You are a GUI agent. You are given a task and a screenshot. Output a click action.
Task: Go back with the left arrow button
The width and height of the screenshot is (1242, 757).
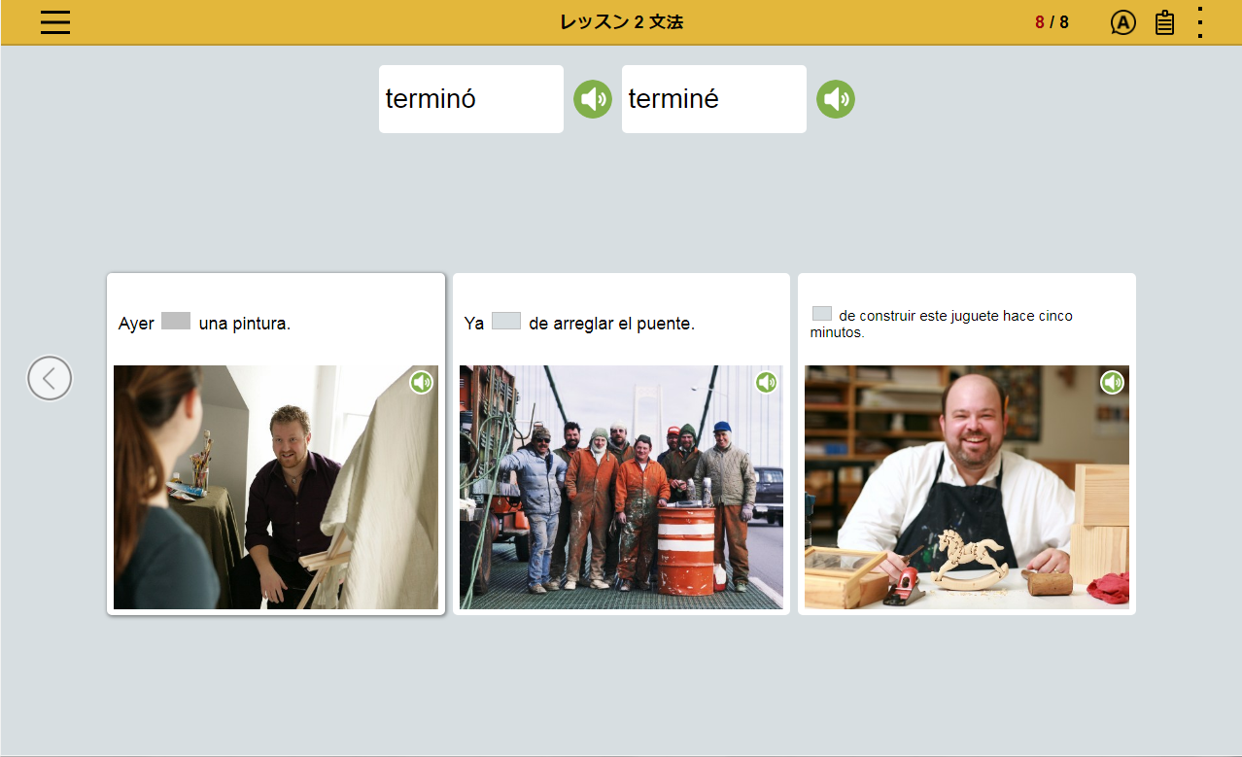point(50,378)
